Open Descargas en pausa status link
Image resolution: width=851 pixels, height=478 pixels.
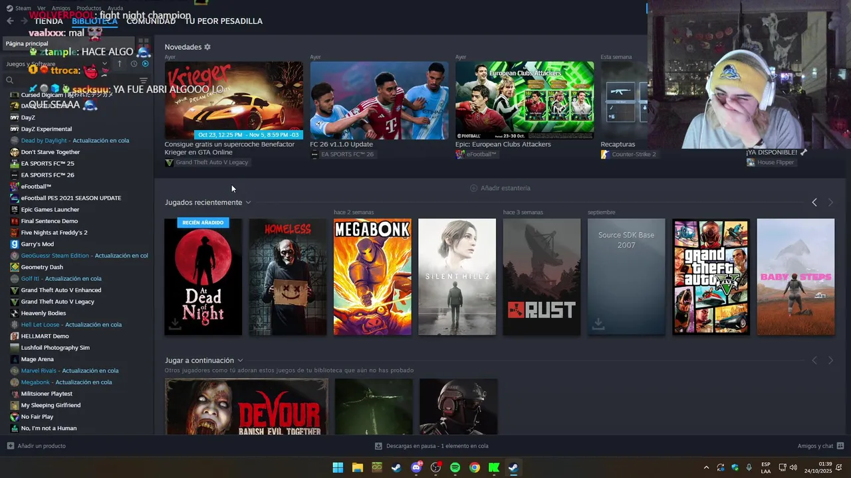[431, 446]
